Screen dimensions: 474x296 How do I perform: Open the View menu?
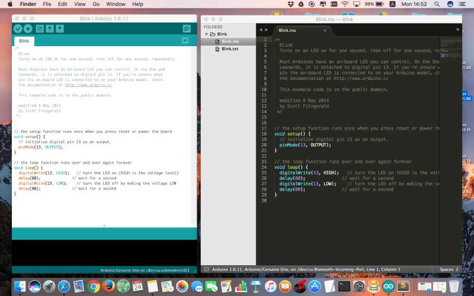tap(80, 4)
